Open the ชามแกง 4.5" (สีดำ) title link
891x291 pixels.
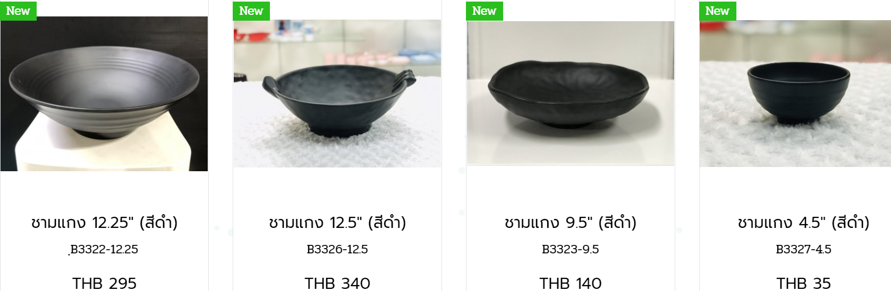[x=803, y=223]
